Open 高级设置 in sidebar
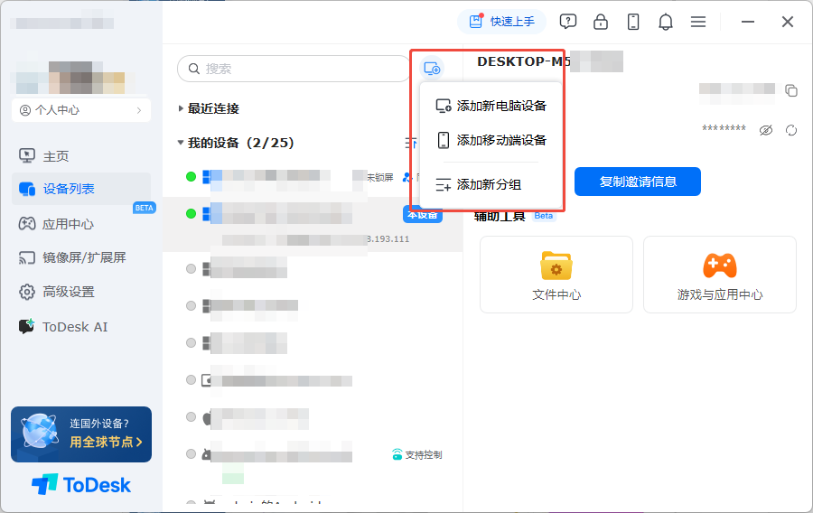Screen dimensions: 813x513 pos(81,292)
